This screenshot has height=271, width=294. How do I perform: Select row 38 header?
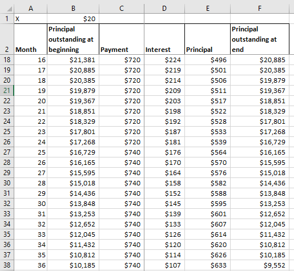point(7,265)
